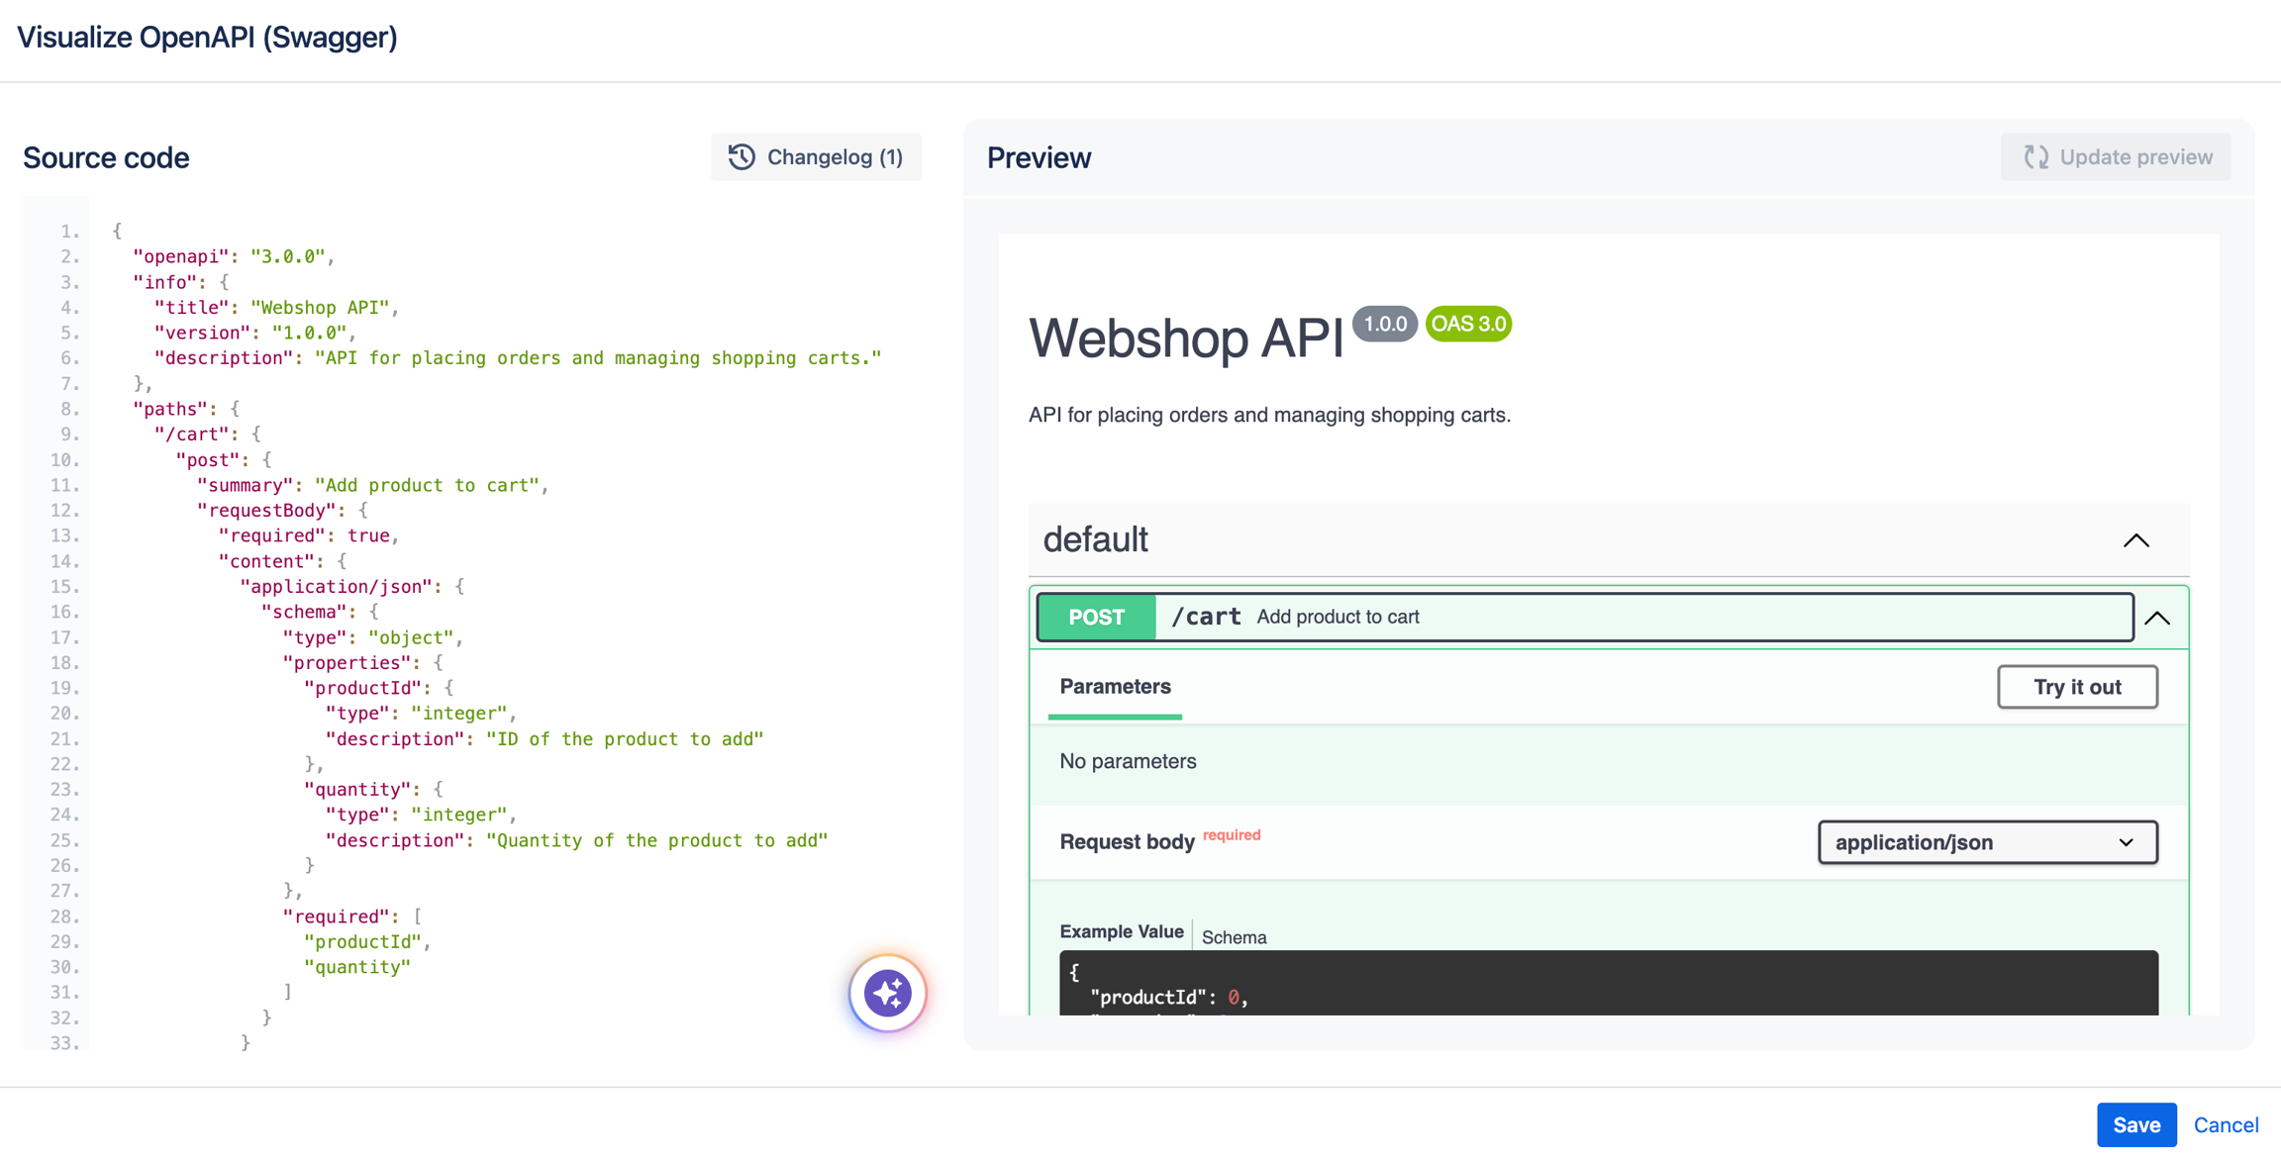Screen dimensions: 2281x1159
Task: Click the /cart path operation summary
Action: click(x=1338, y=618)
